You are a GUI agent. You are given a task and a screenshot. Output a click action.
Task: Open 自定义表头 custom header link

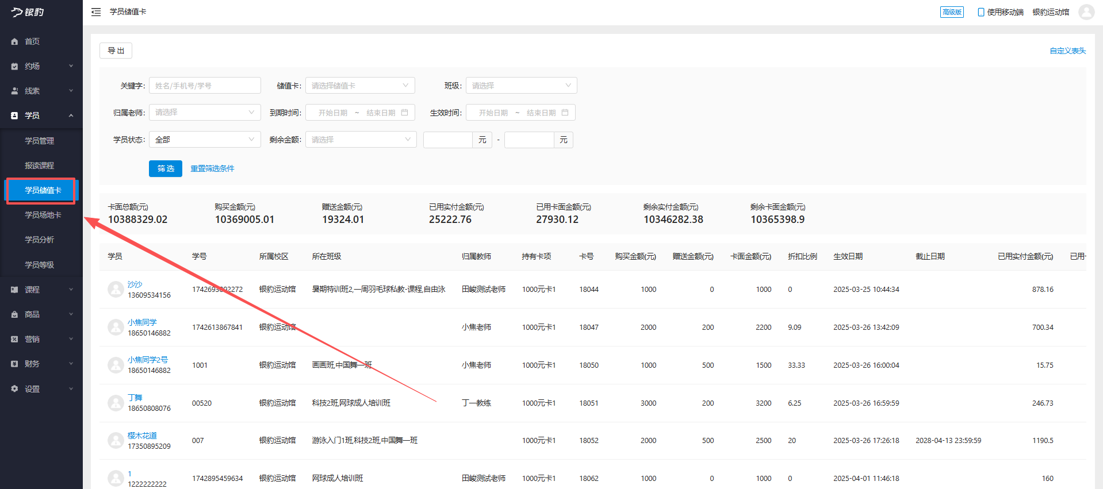(x=1067, y=51)
